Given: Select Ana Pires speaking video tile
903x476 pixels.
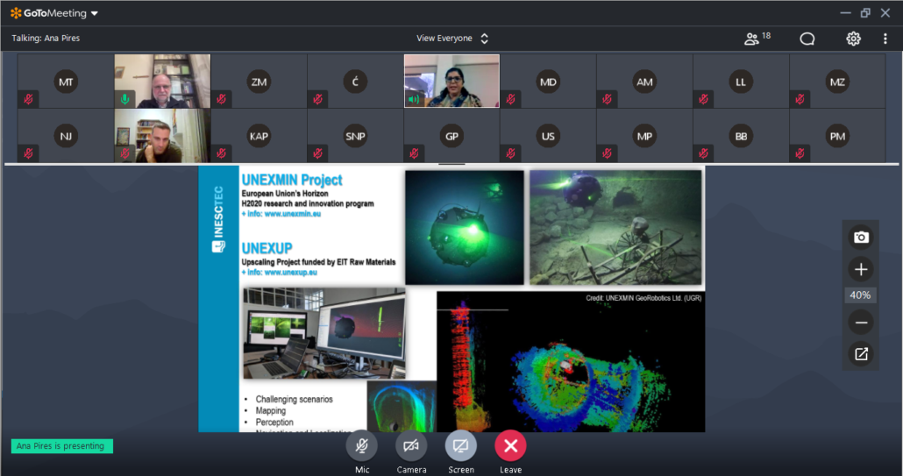Looking at the screenshot, I should click(451, 82).
